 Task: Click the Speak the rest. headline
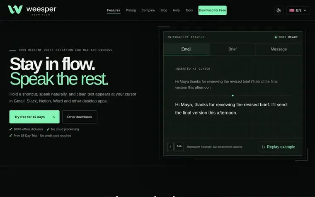pyautogui.click(x=59, y=79)
